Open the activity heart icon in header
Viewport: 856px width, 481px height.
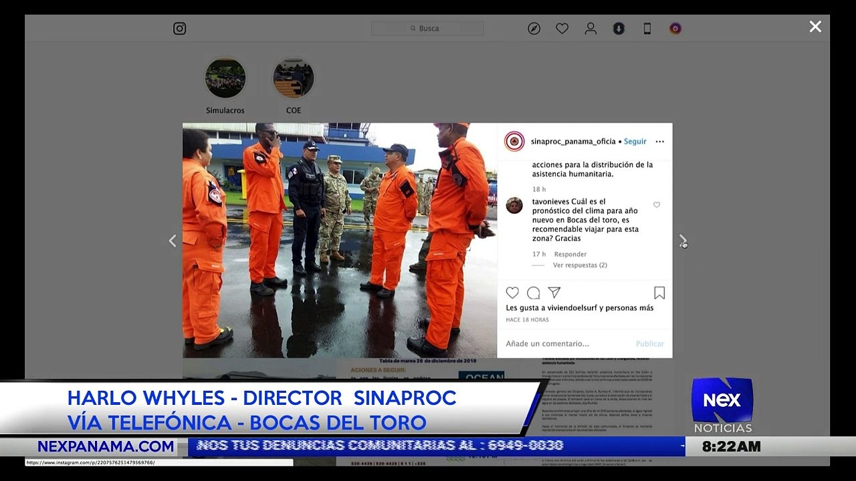point(562,29)
